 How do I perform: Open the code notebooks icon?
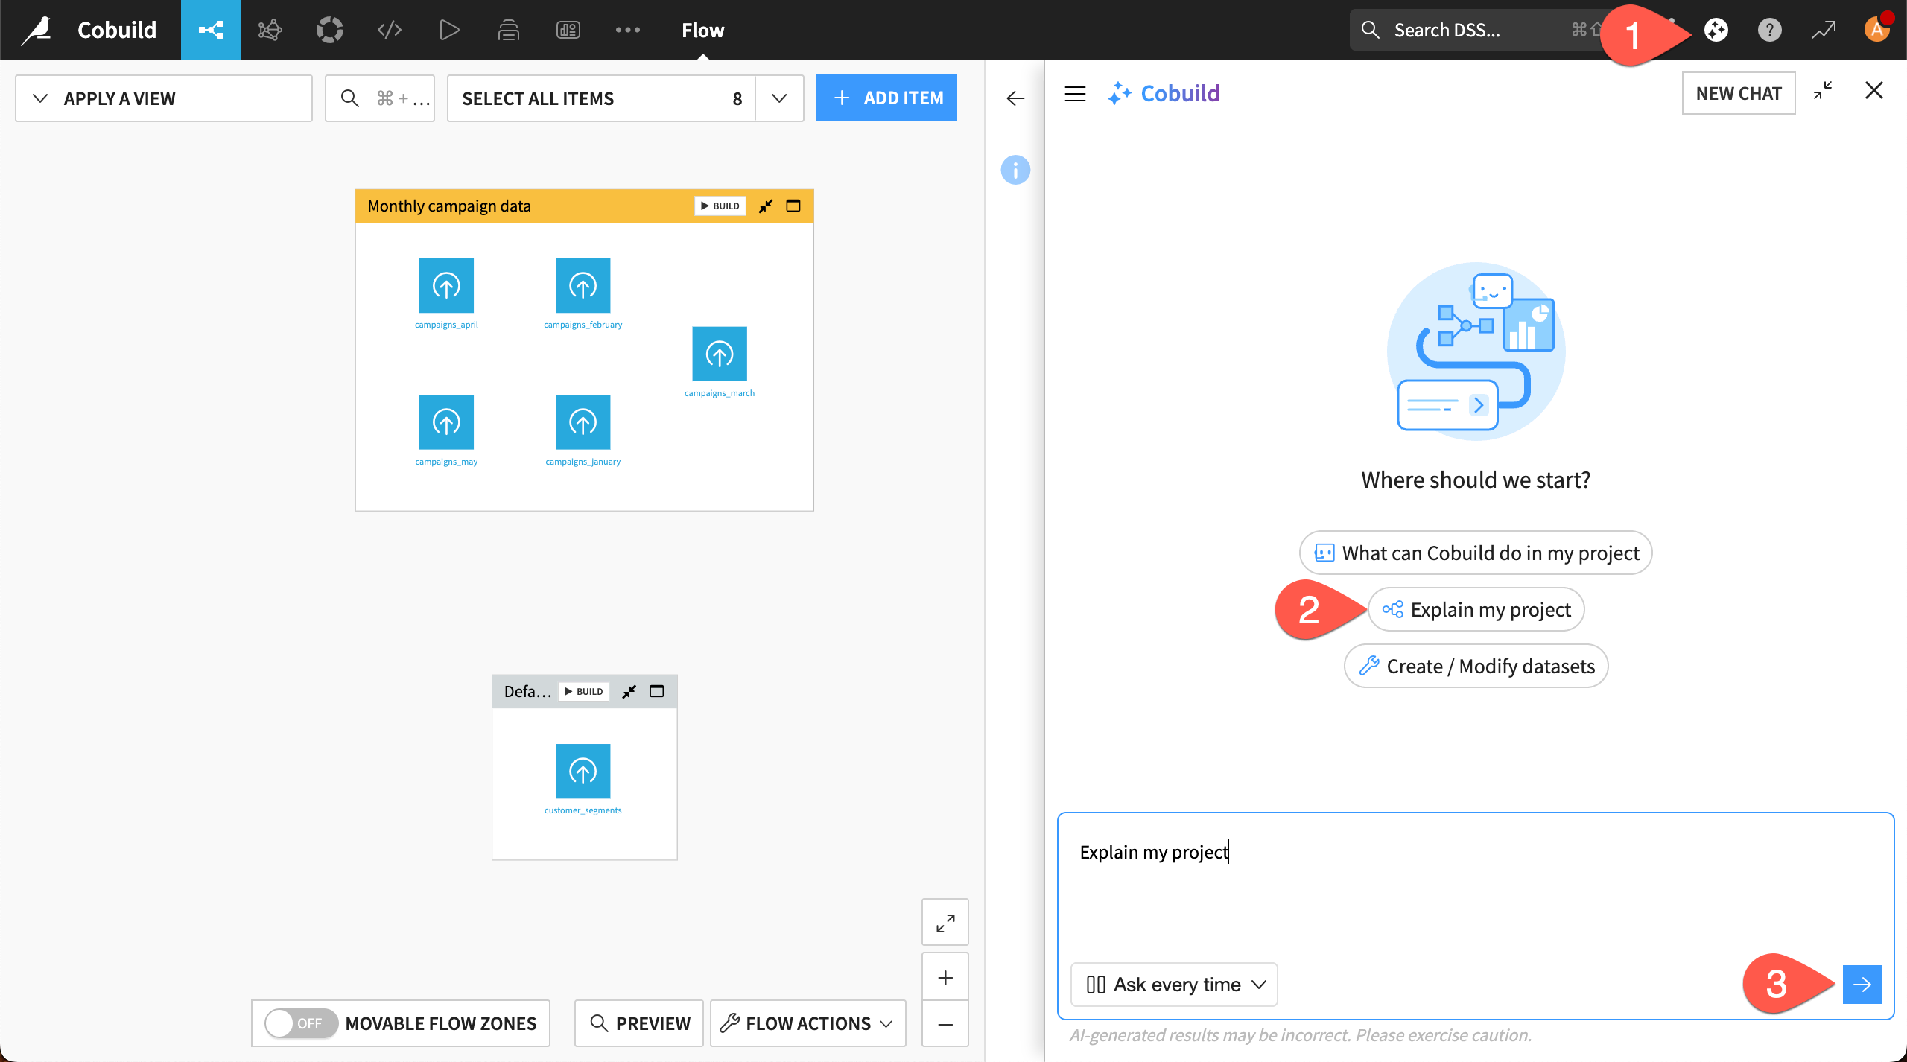[x=390, y=30]
